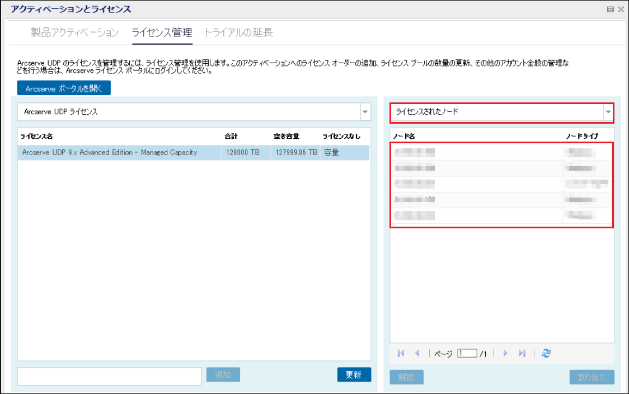This screenshot has height=394, width=629.
Task: Jump to last page of node list
Action: (522, 353)
